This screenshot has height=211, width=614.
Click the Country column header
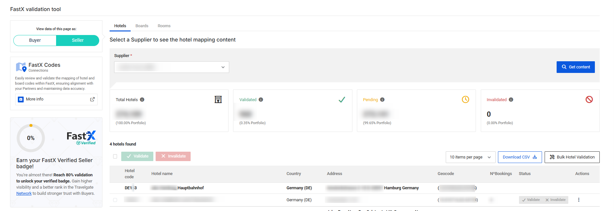(293, 174)
